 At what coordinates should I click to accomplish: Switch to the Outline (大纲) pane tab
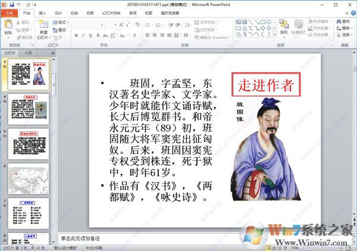point(28,52)
